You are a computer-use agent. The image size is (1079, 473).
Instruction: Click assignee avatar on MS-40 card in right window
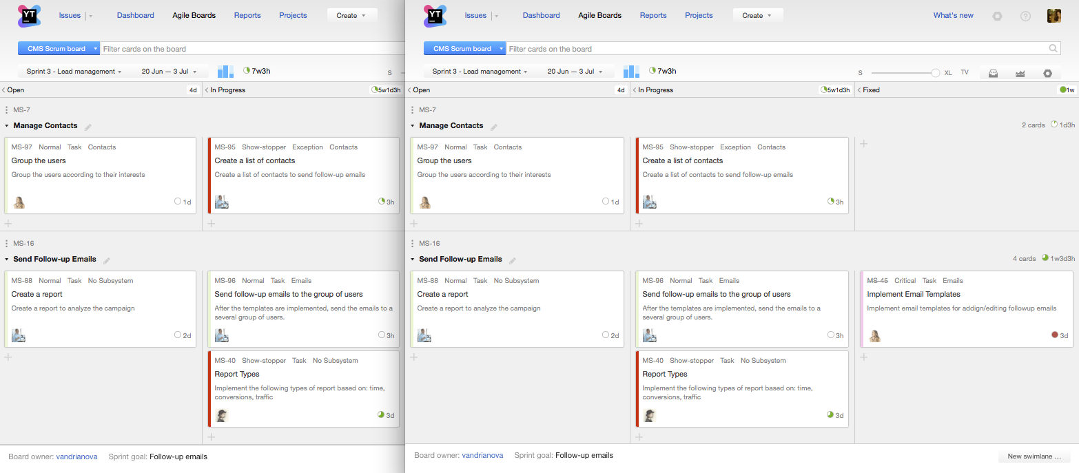(x=649, y=415)
